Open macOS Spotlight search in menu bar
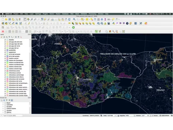Screen dimensions: 173x130 coord(167,14)
